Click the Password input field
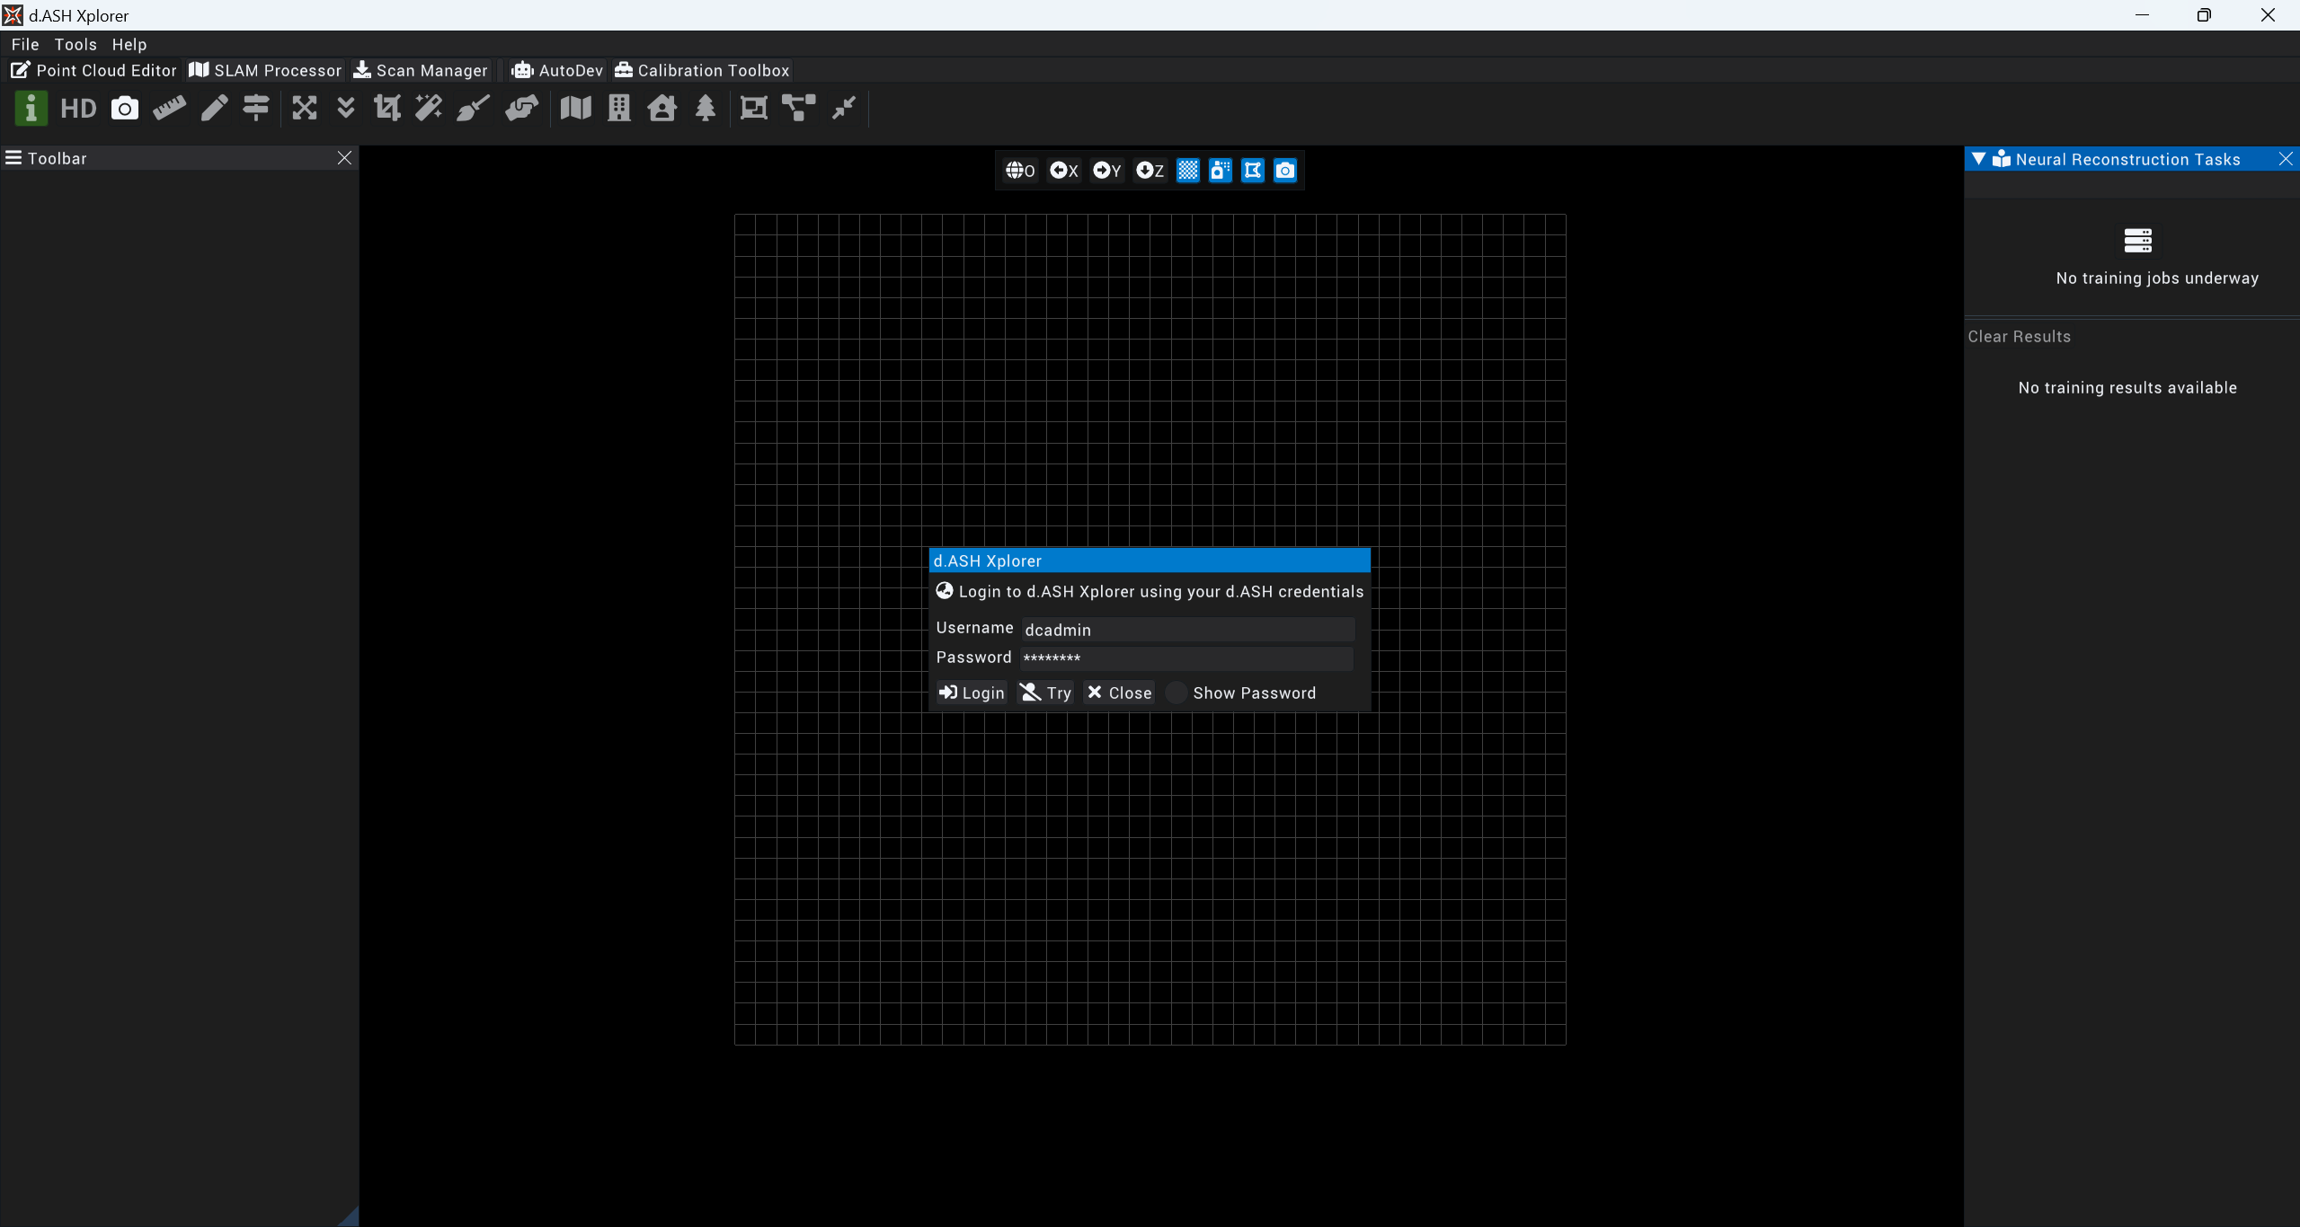 click(x=1186, y=658)
